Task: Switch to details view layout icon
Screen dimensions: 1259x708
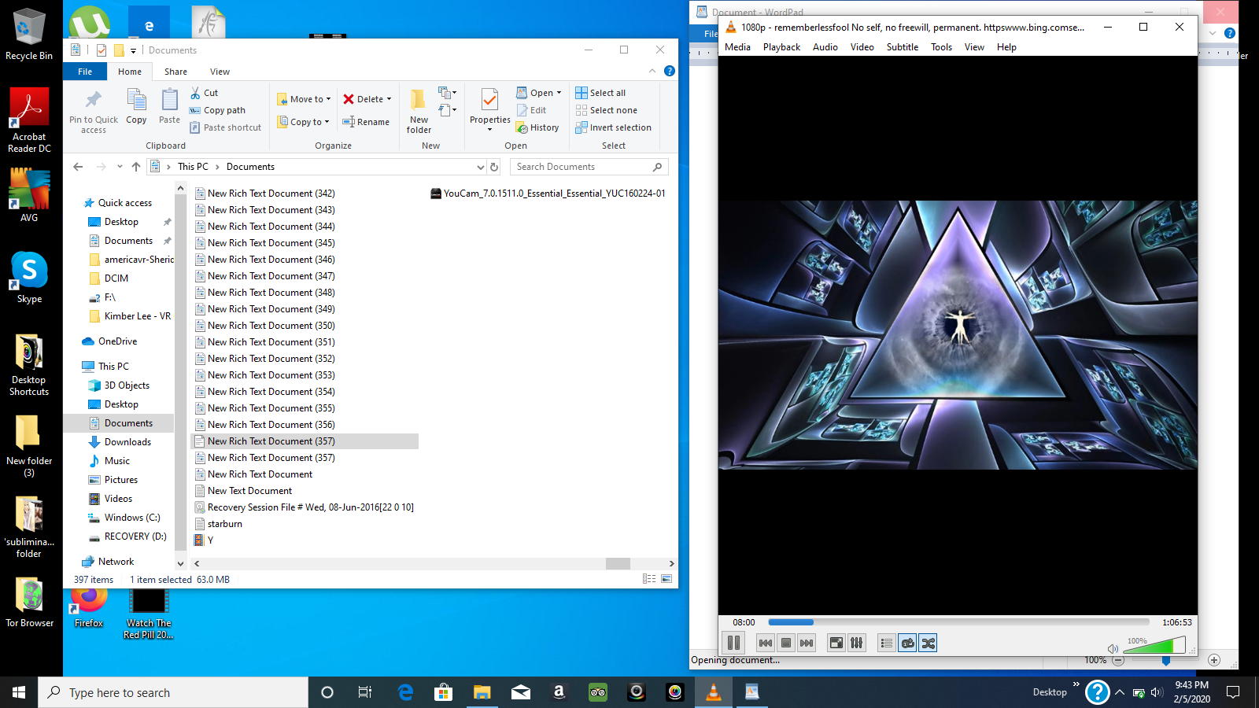Action: pyautogui.click(x=649, y=579)
